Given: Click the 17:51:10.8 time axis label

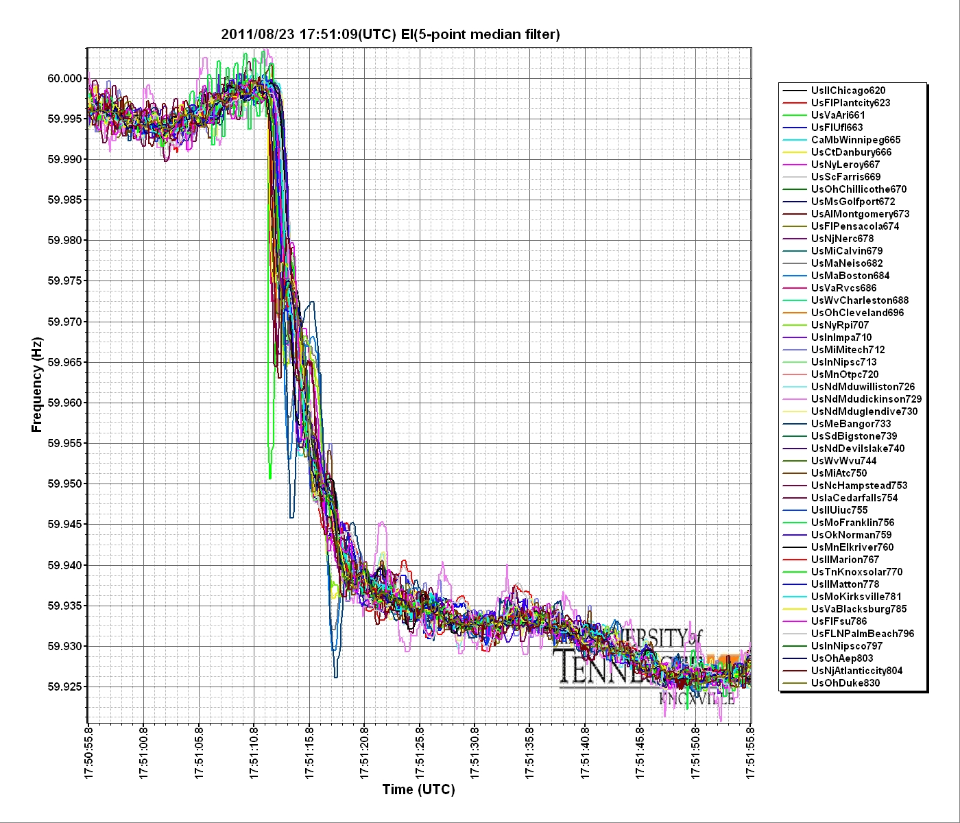Looking at the screenshot, I should [x=254, y=752].
